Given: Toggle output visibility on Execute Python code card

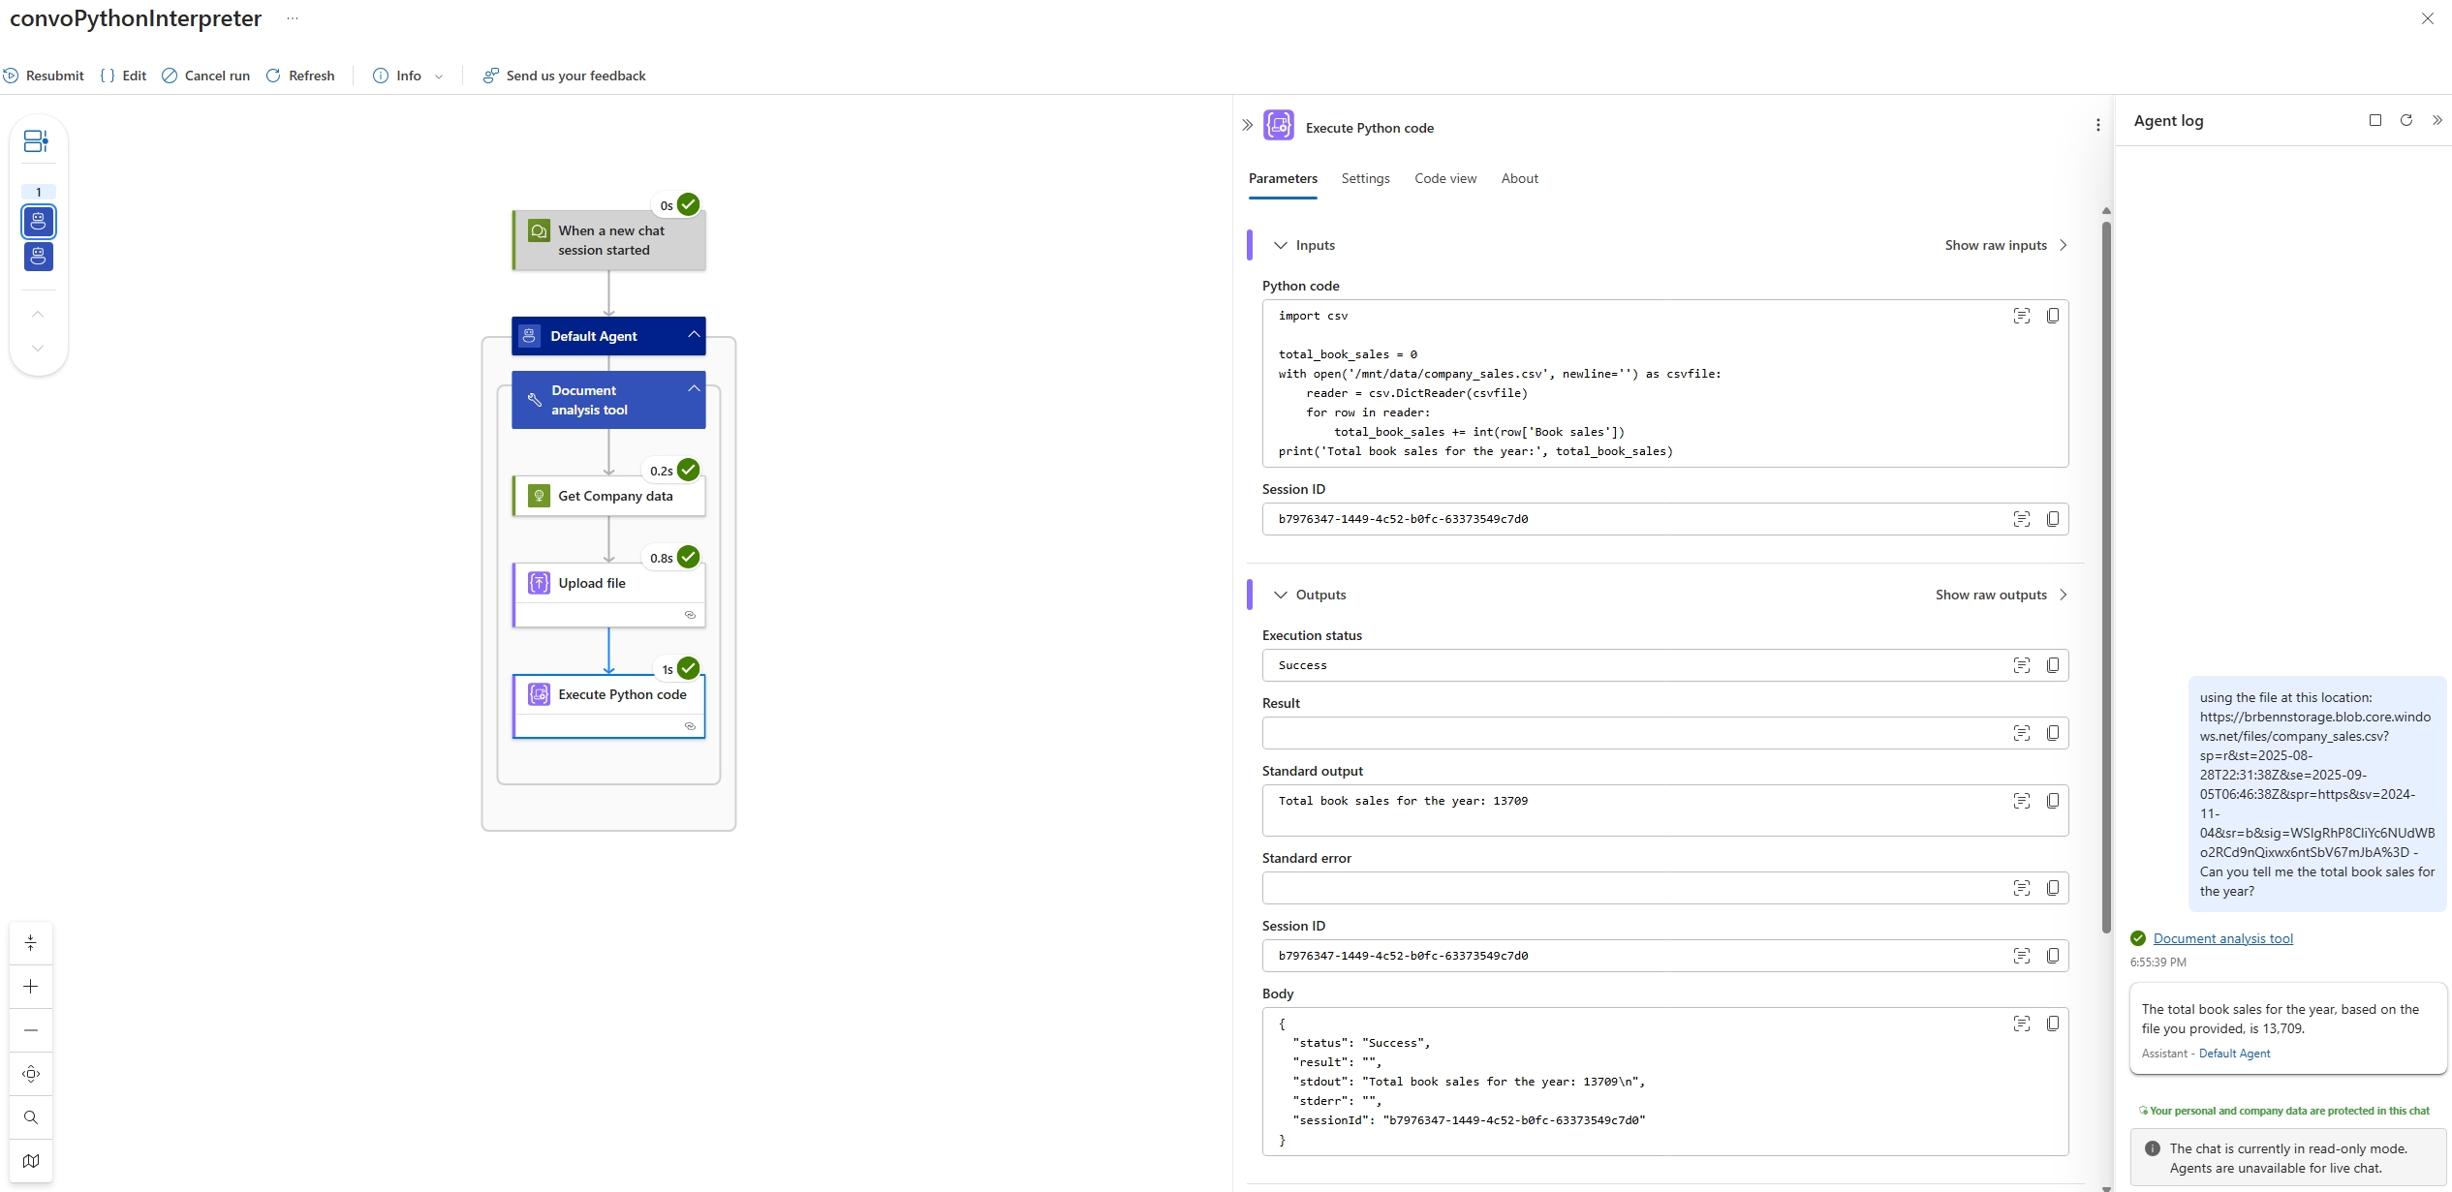Looking at the screenshot, I should pos(691,725).
